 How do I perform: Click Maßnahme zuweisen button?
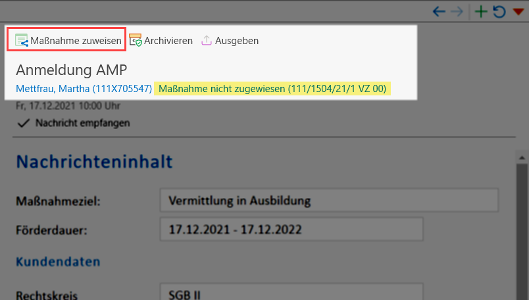pyautogui.click(x=67, y=40)
